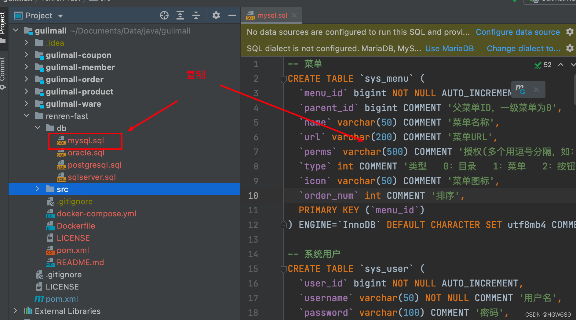Collapse the gulimall root project node
This screenshot has height=320, width=576.
(x=16, y=30)
